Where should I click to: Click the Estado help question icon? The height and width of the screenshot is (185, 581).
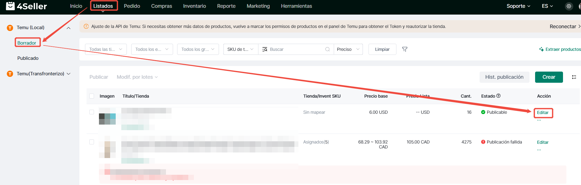click(498, 96)
